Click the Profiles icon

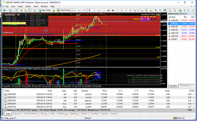[10, 10]
